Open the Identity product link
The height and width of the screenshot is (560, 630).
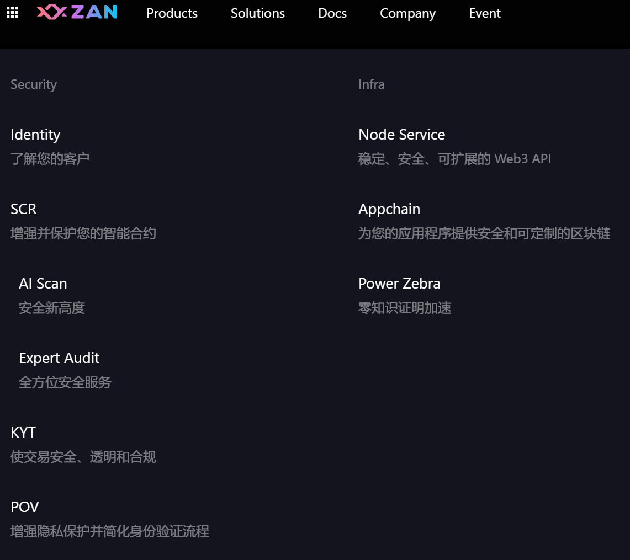[35, 135]
